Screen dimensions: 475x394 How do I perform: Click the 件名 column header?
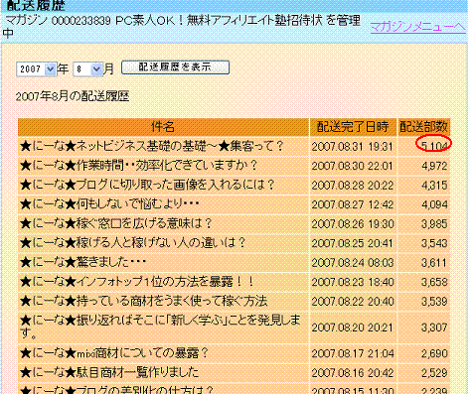(163, 127)
